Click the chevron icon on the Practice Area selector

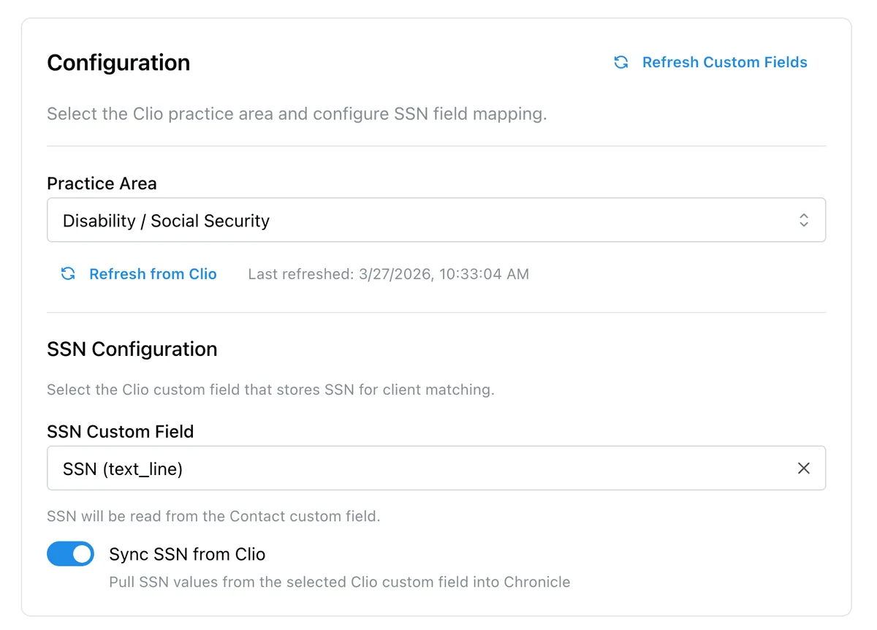coord(803,219)
